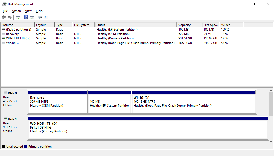Click the Show/Hide Action Pane icon

pos(32,18)
